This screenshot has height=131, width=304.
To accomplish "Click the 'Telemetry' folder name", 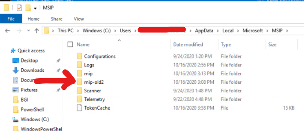I will click(94, 99).
